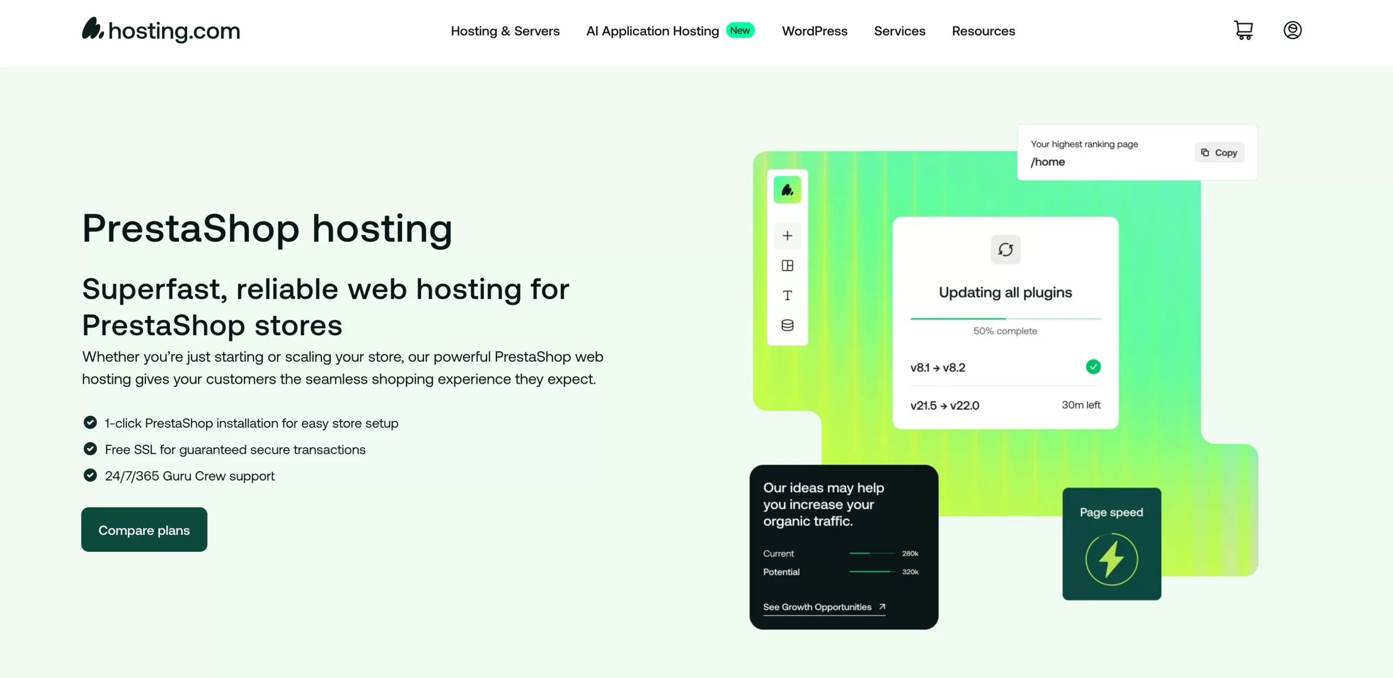Click the arrow icon after Growth Opportunities
The width and height of the screenshot is (1393, 678).
[882, 606]
